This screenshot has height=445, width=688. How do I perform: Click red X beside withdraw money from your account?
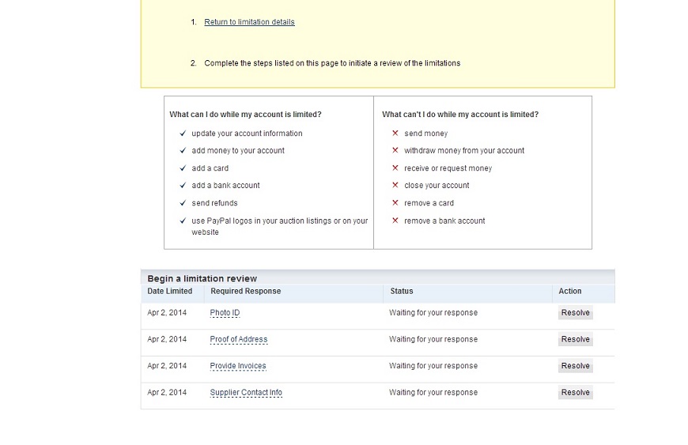coord(395,151)
